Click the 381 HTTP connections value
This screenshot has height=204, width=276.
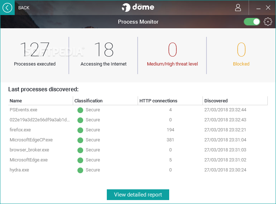point(170,140)
